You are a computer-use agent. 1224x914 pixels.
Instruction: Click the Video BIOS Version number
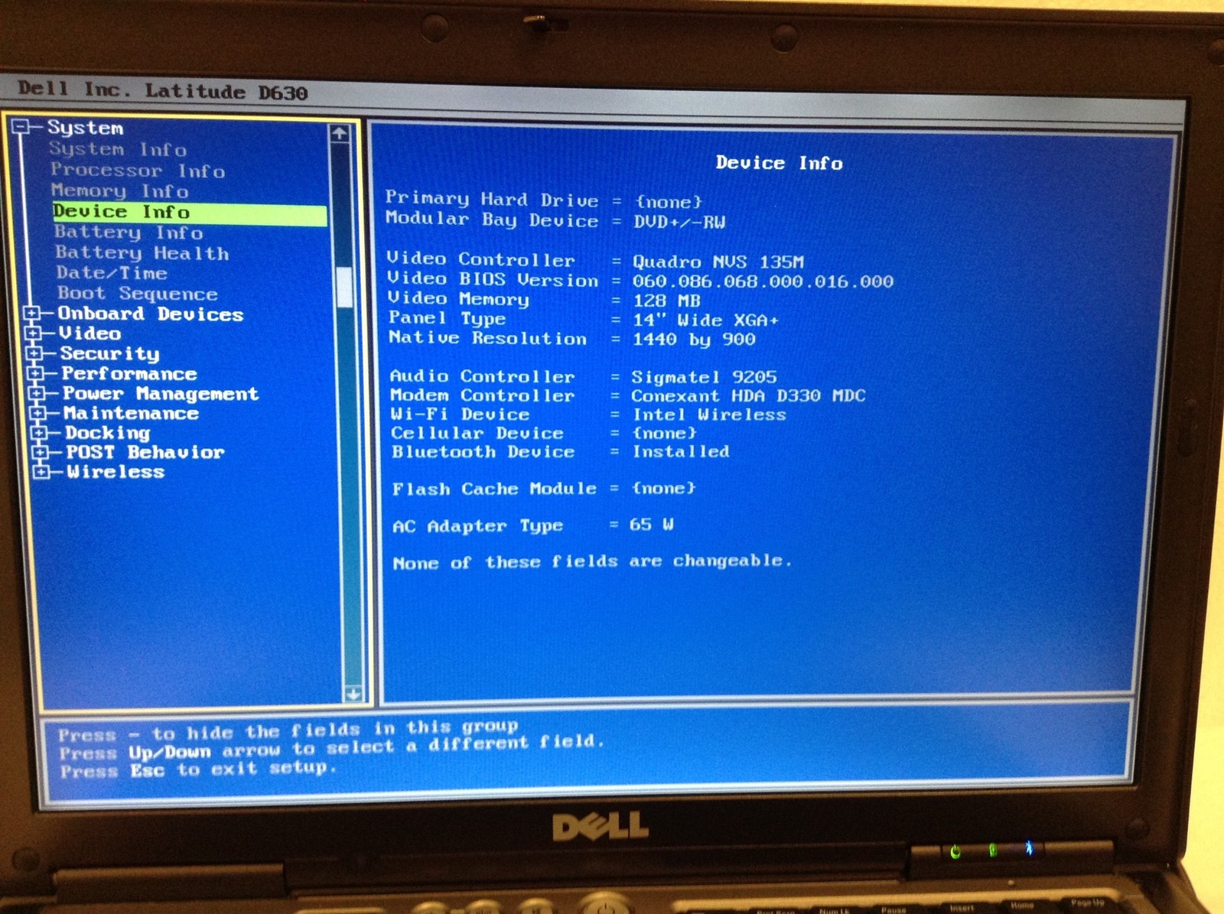(x=763, y=281)
